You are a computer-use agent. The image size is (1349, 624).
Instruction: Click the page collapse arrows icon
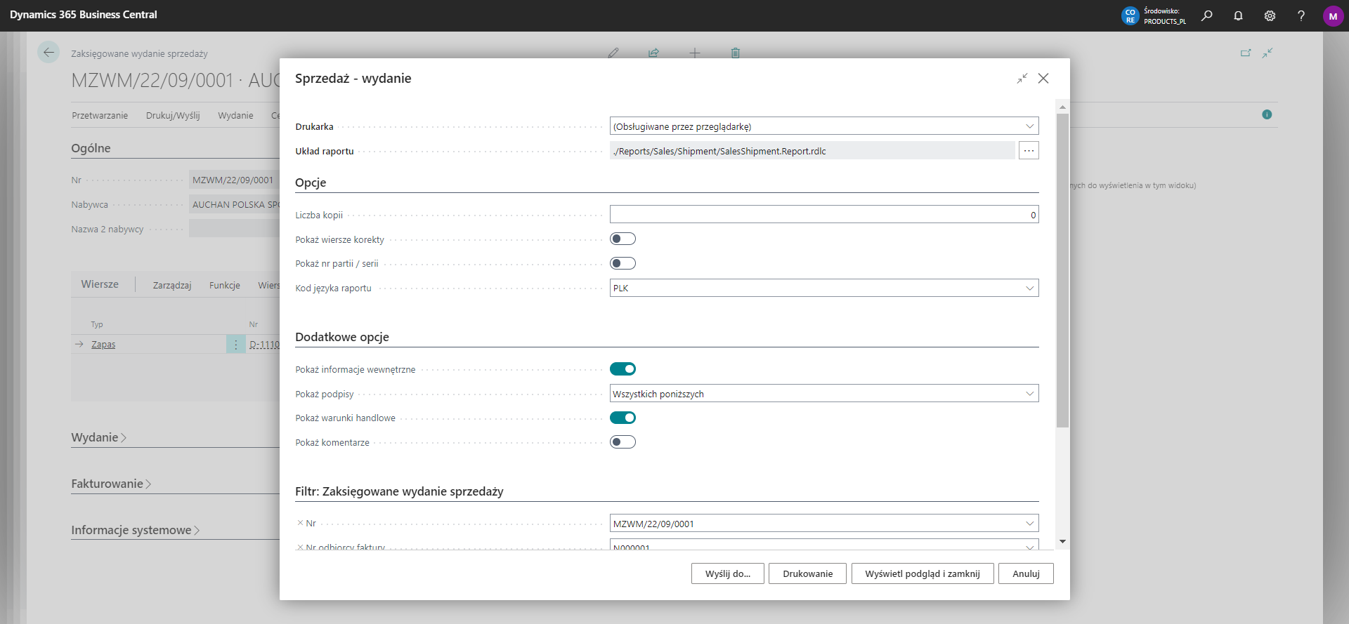click(x=1267, y=53)
